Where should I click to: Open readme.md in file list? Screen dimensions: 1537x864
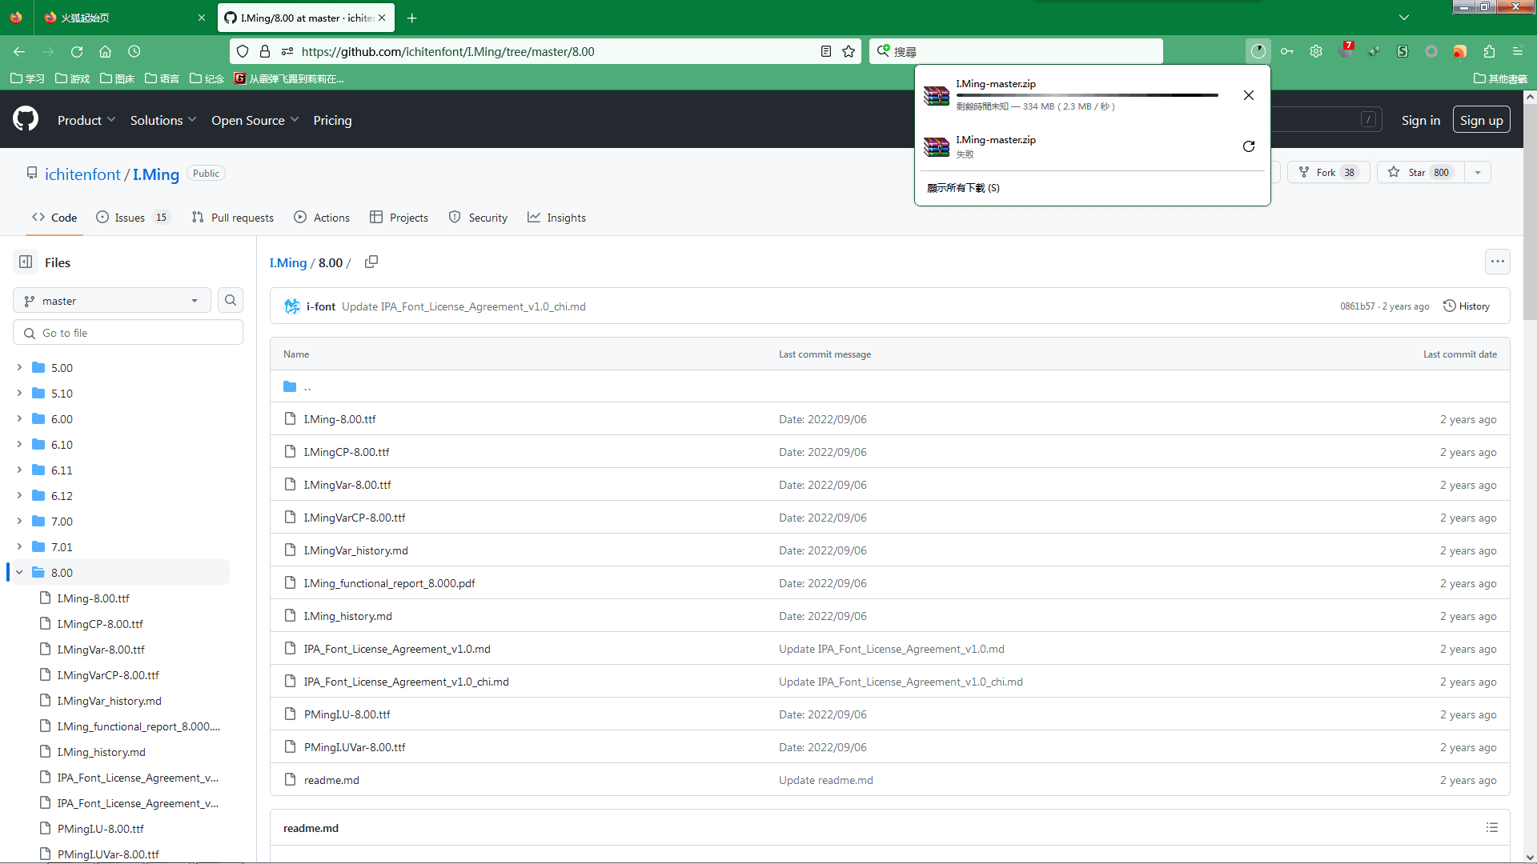[331, 780]
